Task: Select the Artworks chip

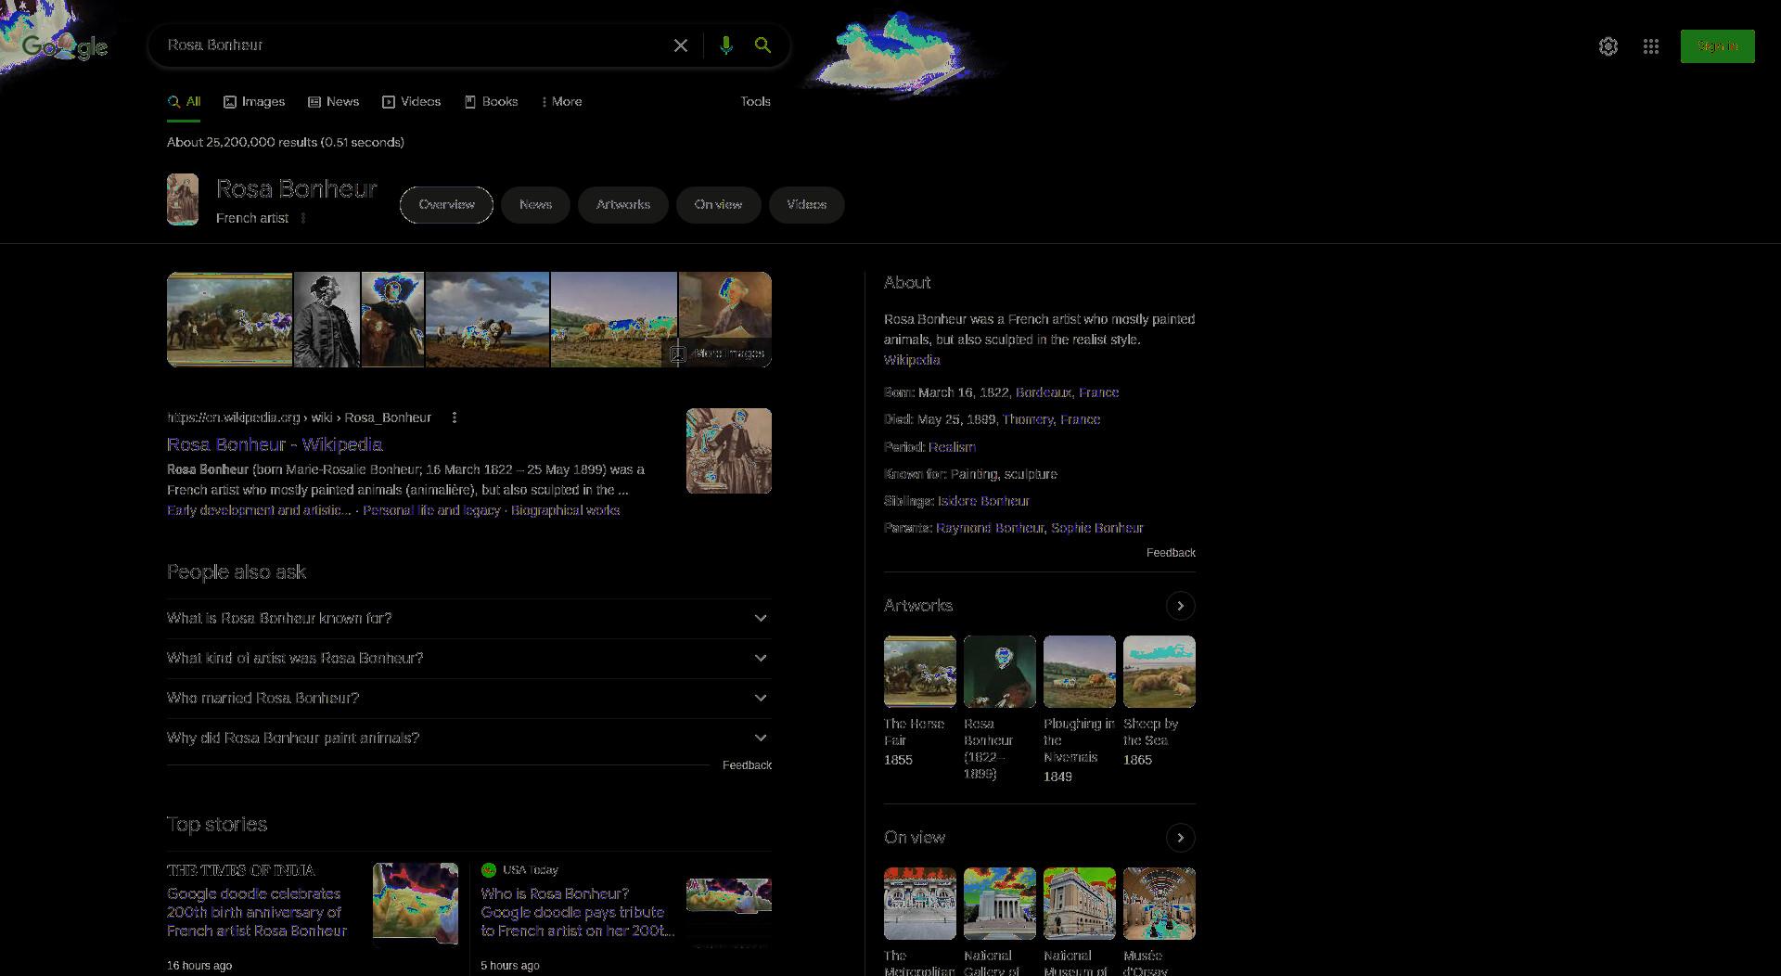Action: [x=623, y=205]
